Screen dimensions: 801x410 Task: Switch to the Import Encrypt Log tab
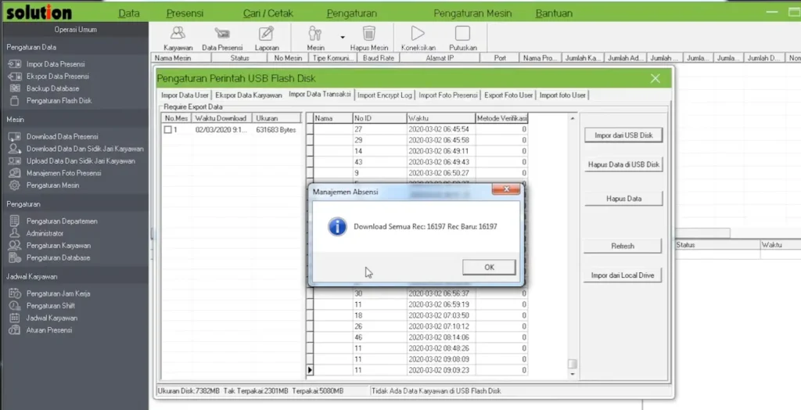pos(384,95)
